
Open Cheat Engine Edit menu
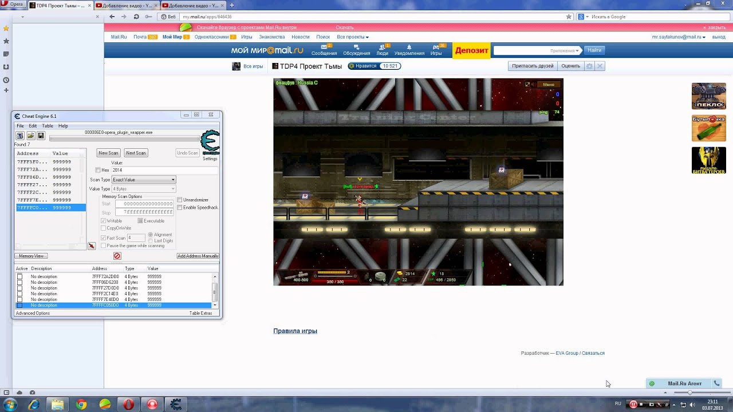coord(33,126)
